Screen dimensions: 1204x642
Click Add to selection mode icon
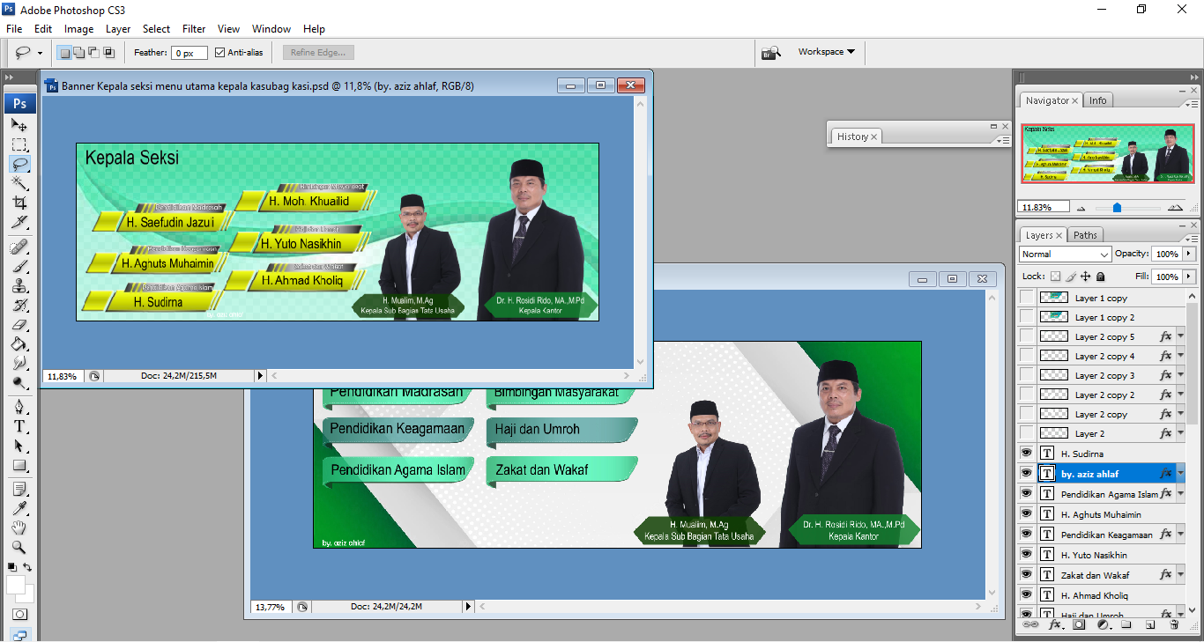tap(79, 53)
